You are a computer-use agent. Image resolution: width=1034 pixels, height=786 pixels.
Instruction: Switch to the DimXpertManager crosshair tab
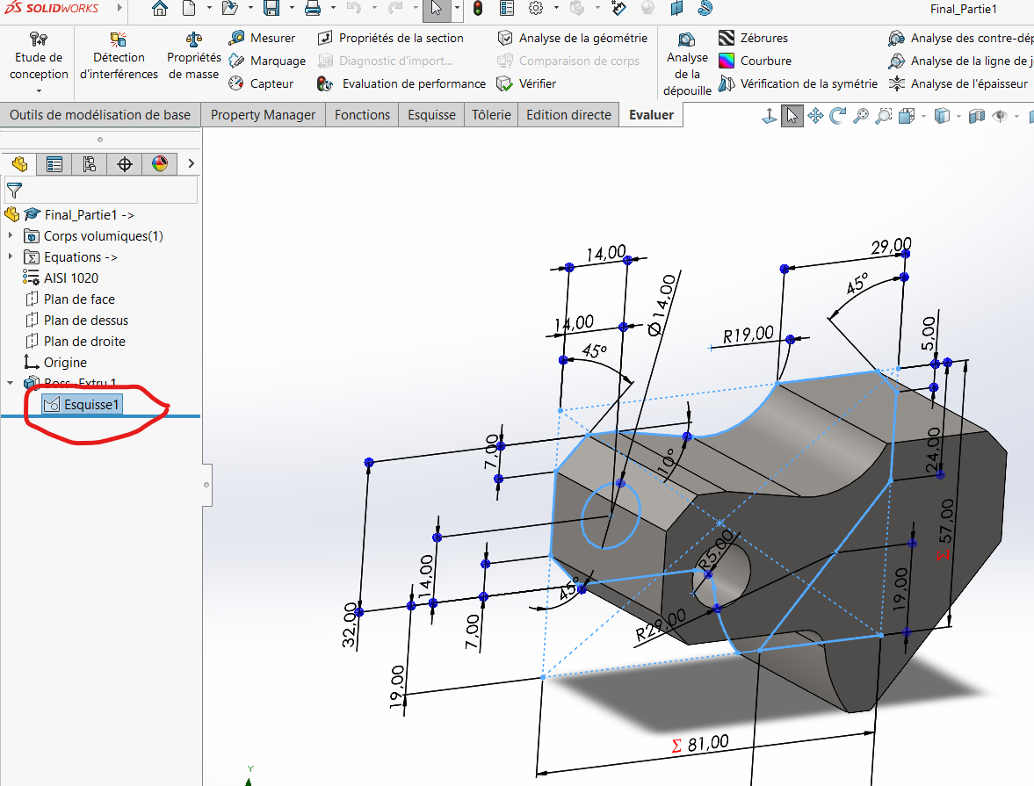[124, 163]
